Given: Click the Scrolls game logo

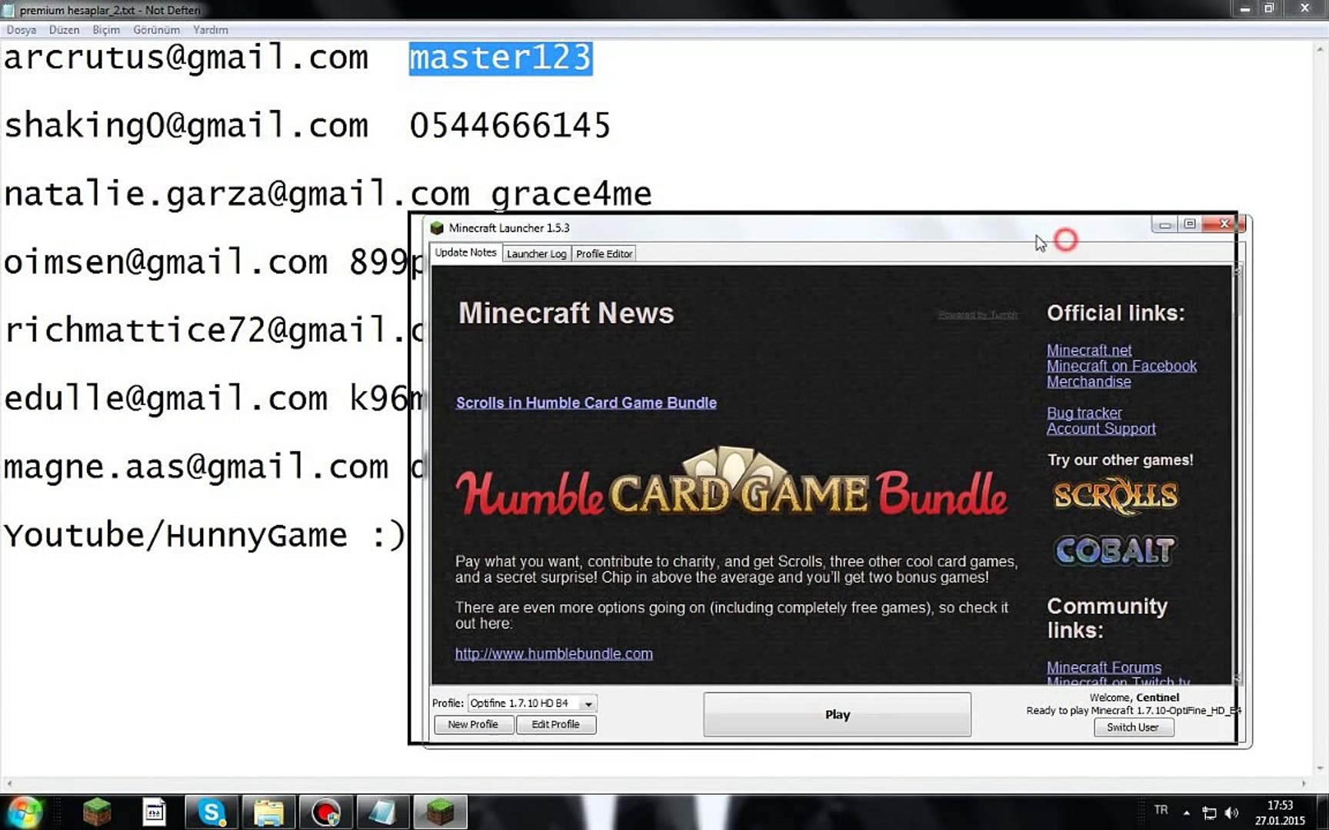Looking at the screenshot, I should 1115,496.
